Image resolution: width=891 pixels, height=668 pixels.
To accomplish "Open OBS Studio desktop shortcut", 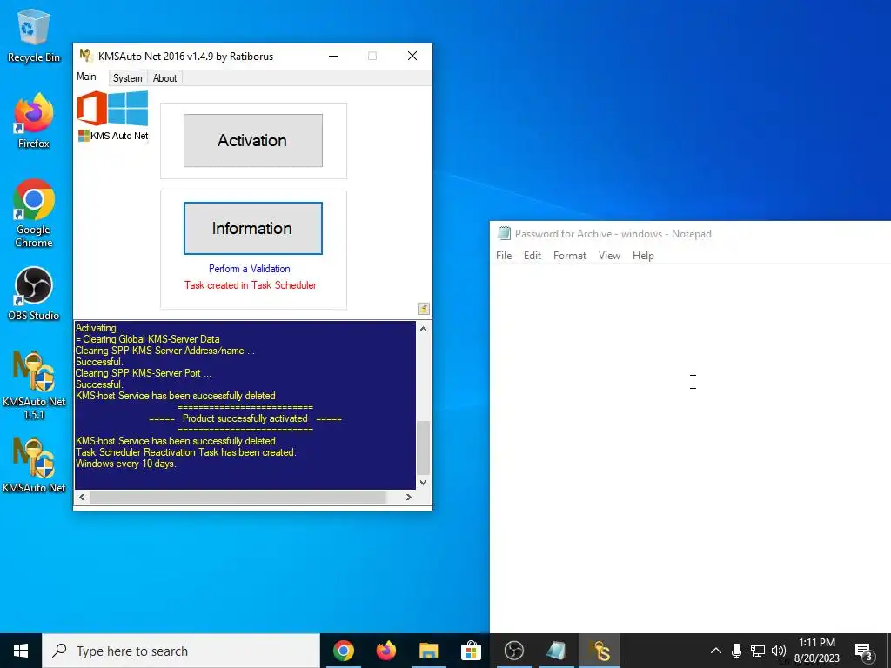I will coord(34,294).
